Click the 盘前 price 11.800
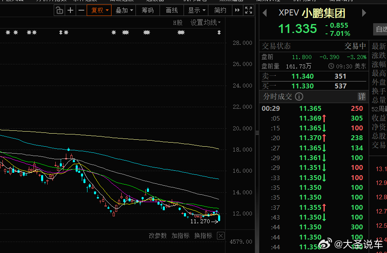The image size is (387, 253). click(x=302, y=57)
